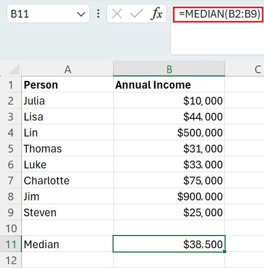
Task: Confirm the formula with checkmark icon
Action: (x=136, y=14)
